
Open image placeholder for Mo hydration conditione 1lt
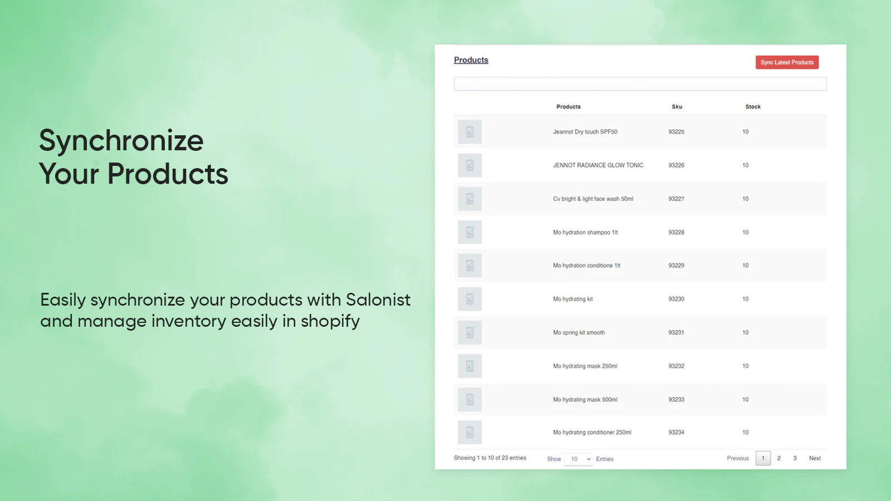(470, 266)
